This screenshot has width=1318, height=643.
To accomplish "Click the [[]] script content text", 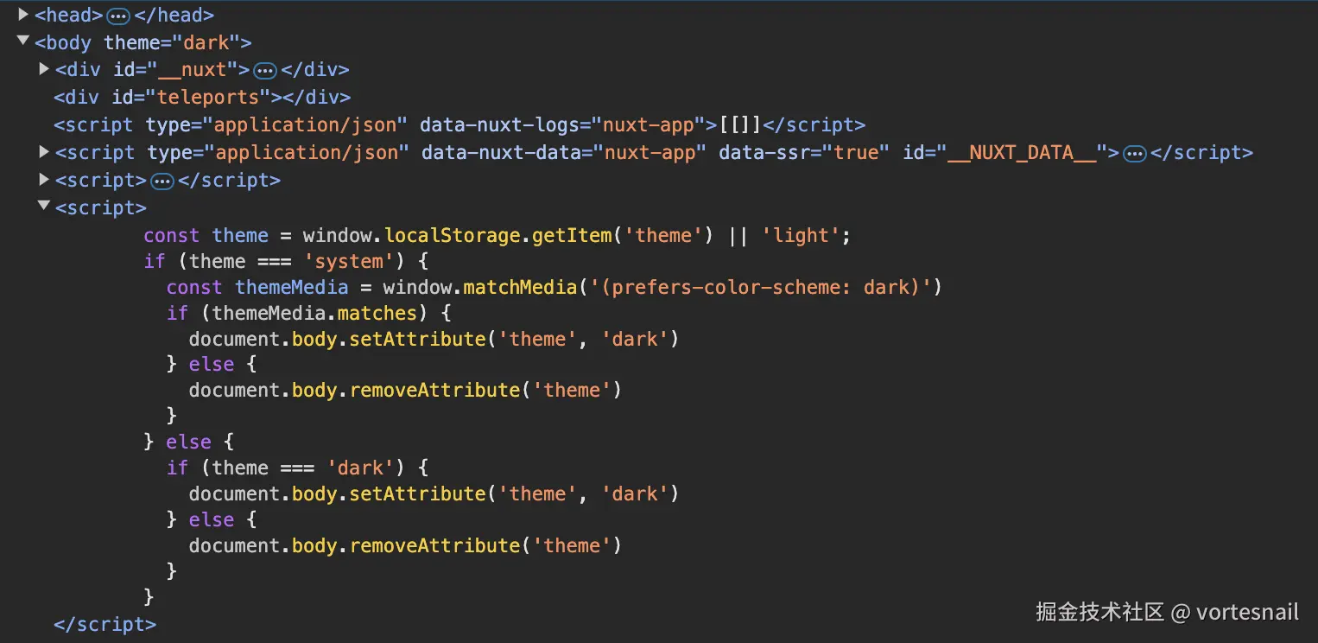I will [x=739, y=124].
